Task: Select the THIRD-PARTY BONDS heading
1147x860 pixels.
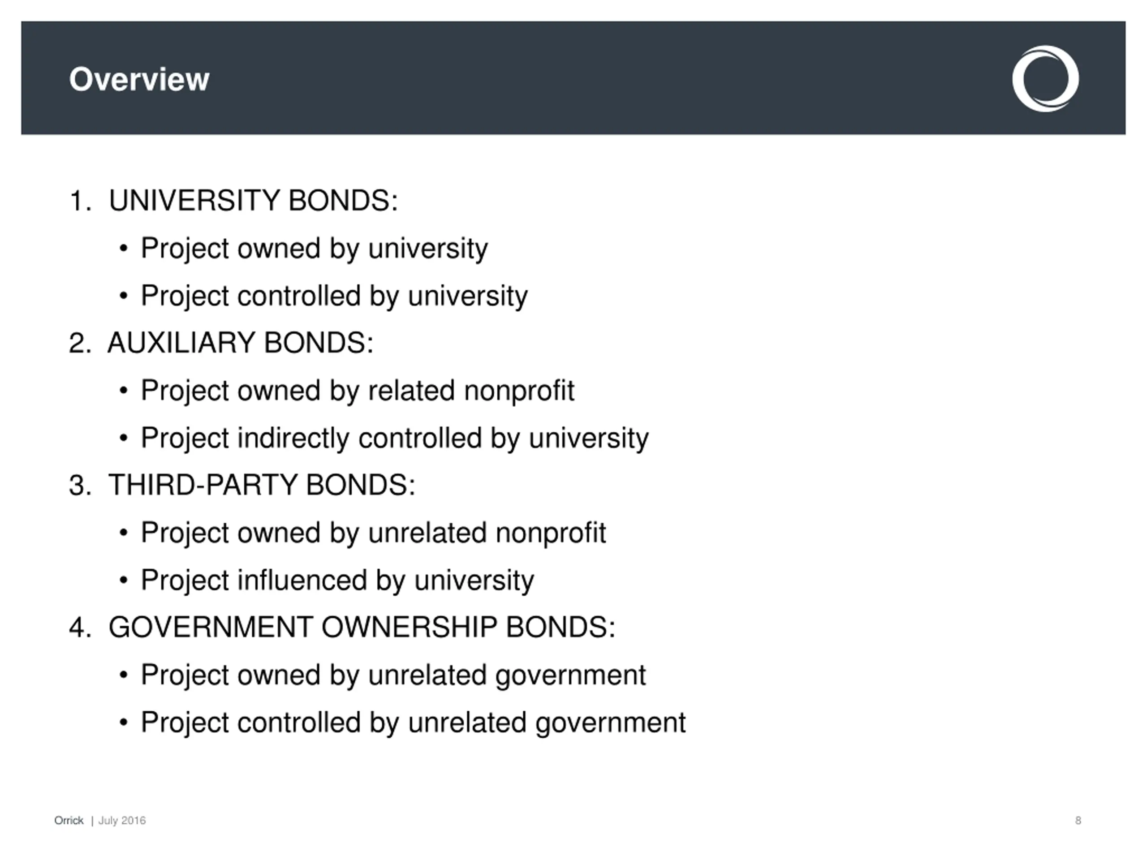Action: (x=262, y=485)
